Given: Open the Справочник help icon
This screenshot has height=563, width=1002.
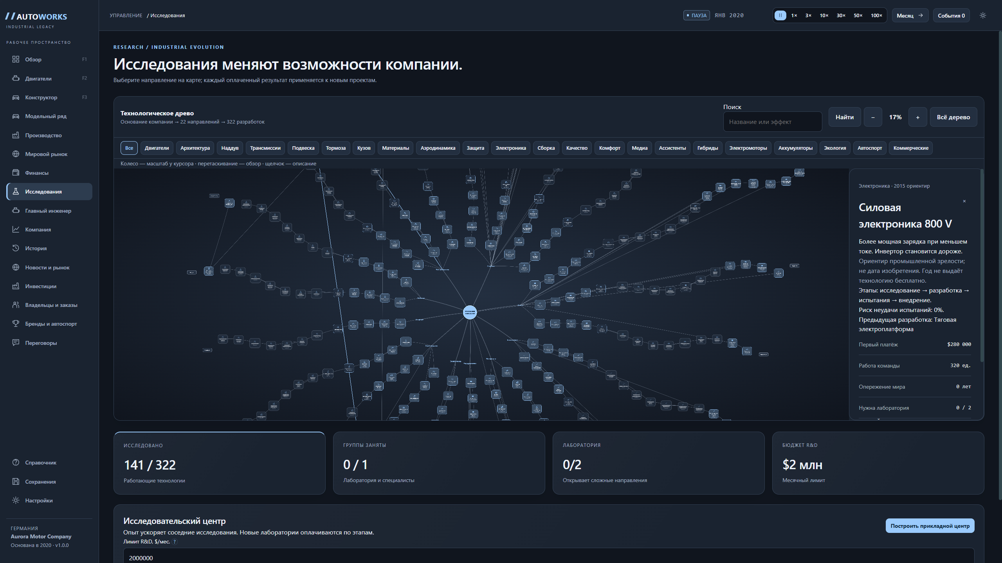Looking at the screenshot, I should click(16, 463).
